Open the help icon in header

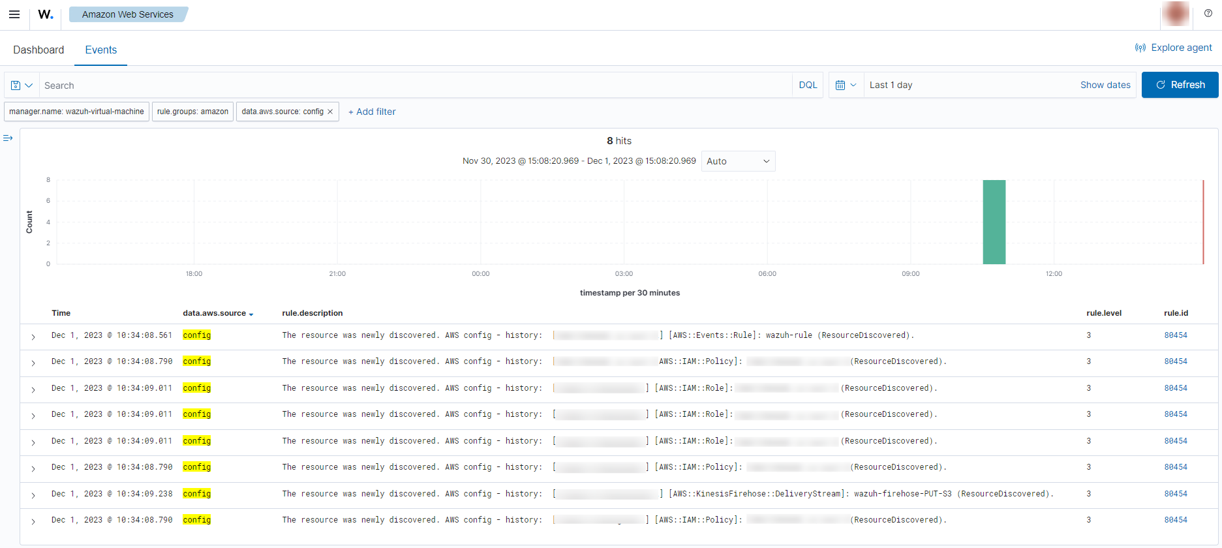pos(1208,14)
